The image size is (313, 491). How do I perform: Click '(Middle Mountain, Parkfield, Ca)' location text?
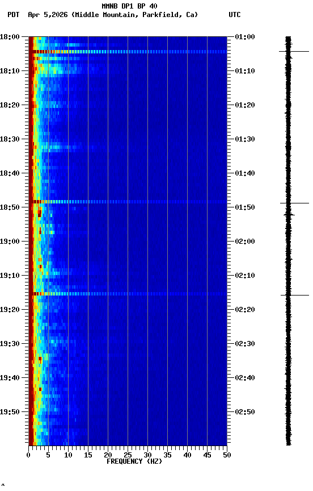(134, 15)
